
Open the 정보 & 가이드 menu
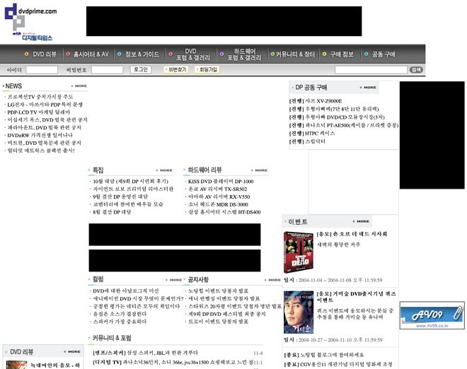coord(142,54)
